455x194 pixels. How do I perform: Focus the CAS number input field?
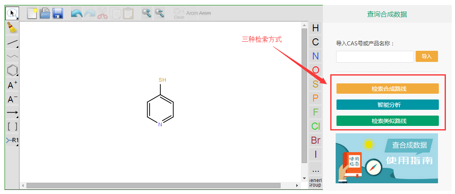tap(375, 57)
